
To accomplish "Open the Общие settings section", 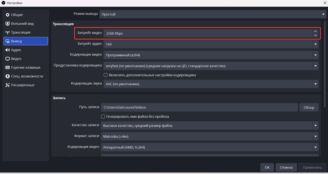I will tap(26, 15).
